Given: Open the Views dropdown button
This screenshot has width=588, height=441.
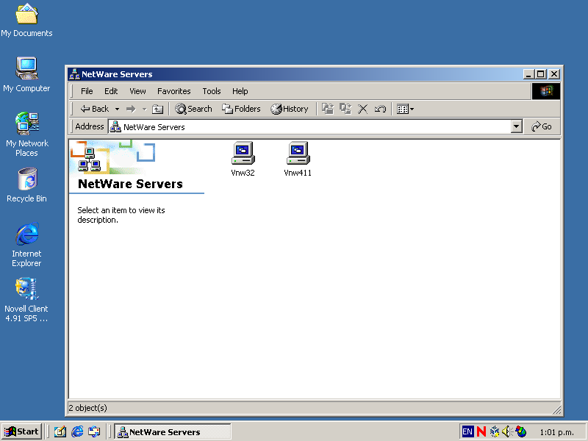Looking at the screenshot, I should pyautogui.click(x=405, y=109).
